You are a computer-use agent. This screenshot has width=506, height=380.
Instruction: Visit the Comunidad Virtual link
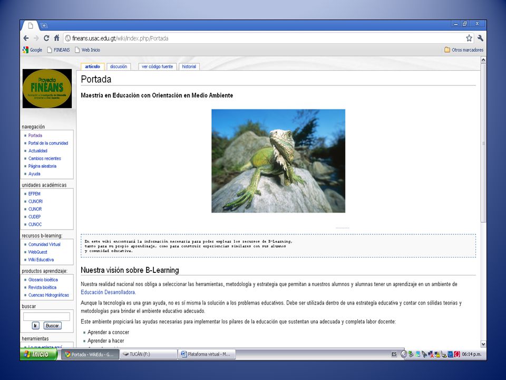[44, 244]
